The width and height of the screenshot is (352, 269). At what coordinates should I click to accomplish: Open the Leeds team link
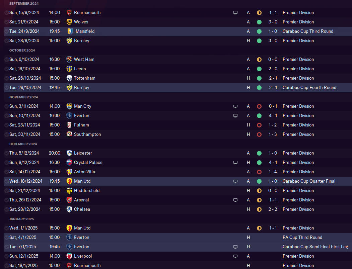pyautogui.click(x=80, y=69)
